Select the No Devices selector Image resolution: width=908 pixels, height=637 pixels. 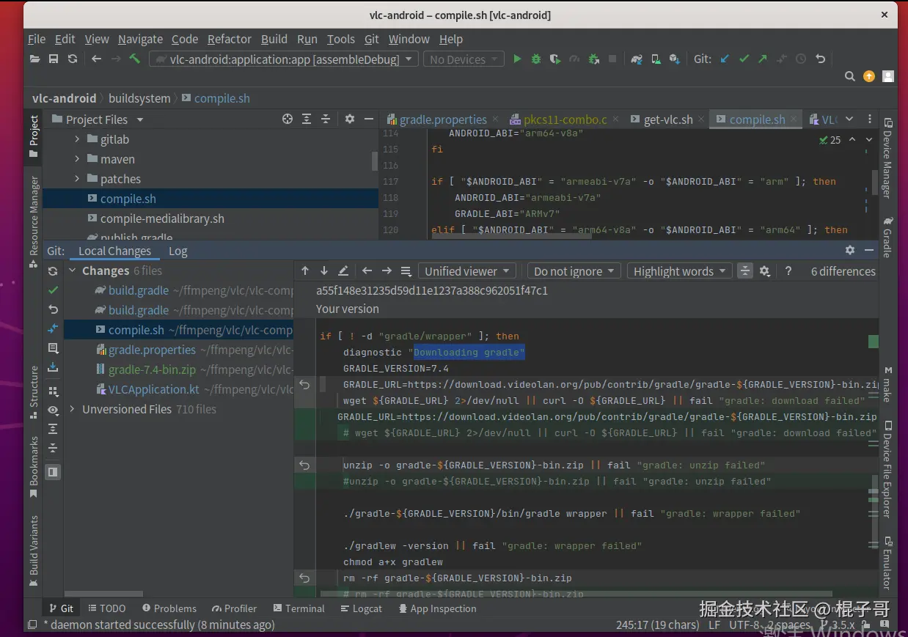point(464,59)
